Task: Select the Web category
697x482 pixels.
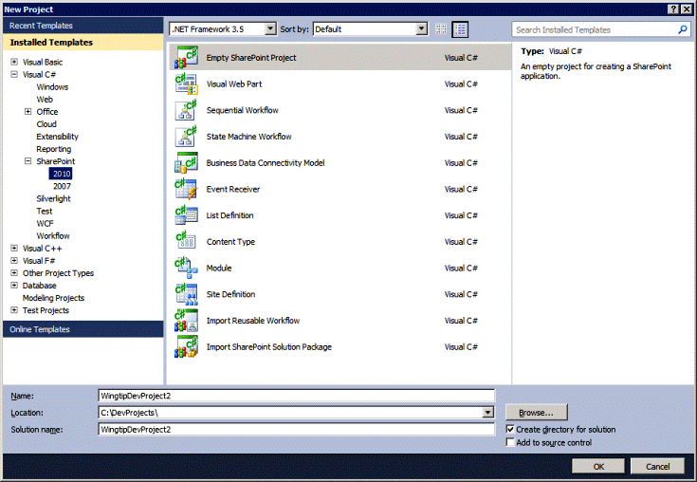Action: [45, 100]
